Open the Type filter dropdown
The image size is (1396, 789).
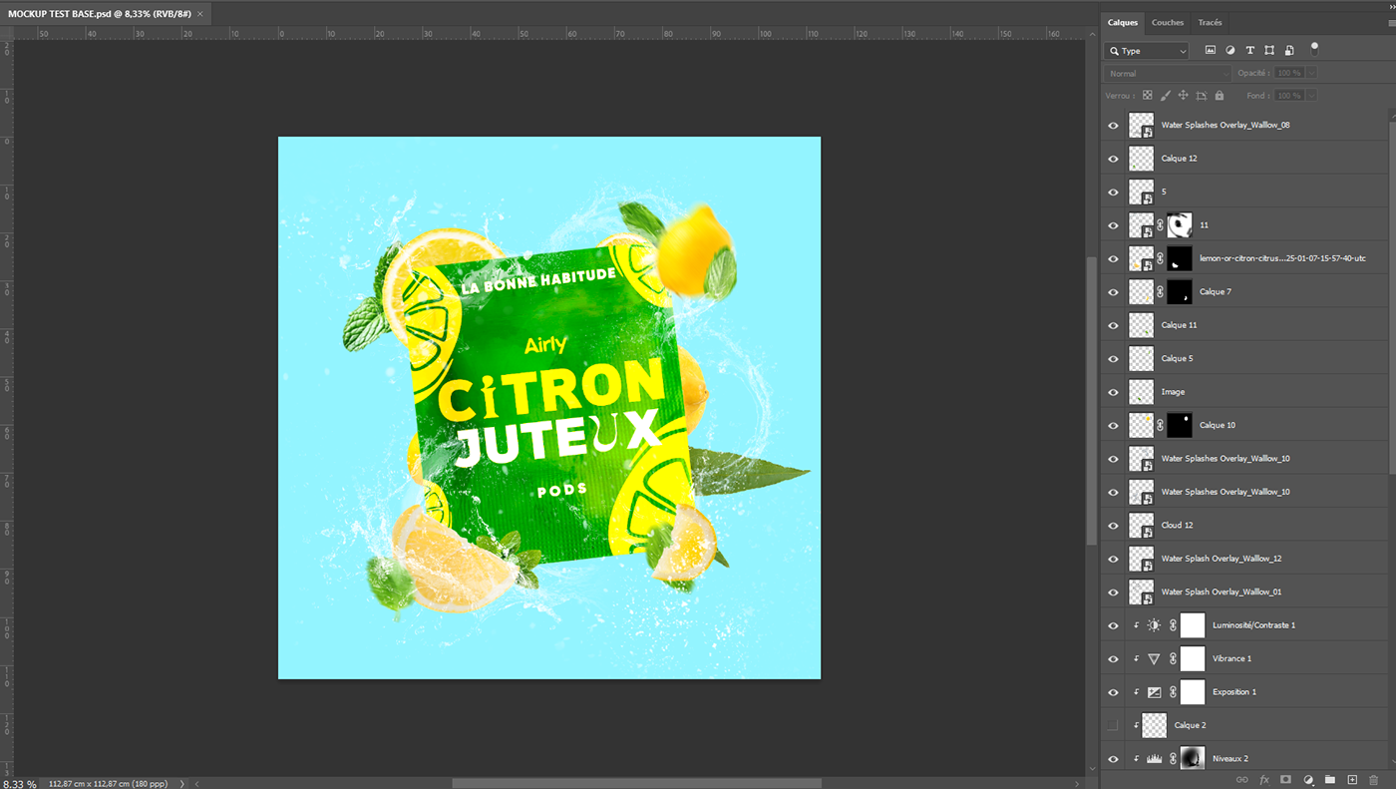(1147, 51)
